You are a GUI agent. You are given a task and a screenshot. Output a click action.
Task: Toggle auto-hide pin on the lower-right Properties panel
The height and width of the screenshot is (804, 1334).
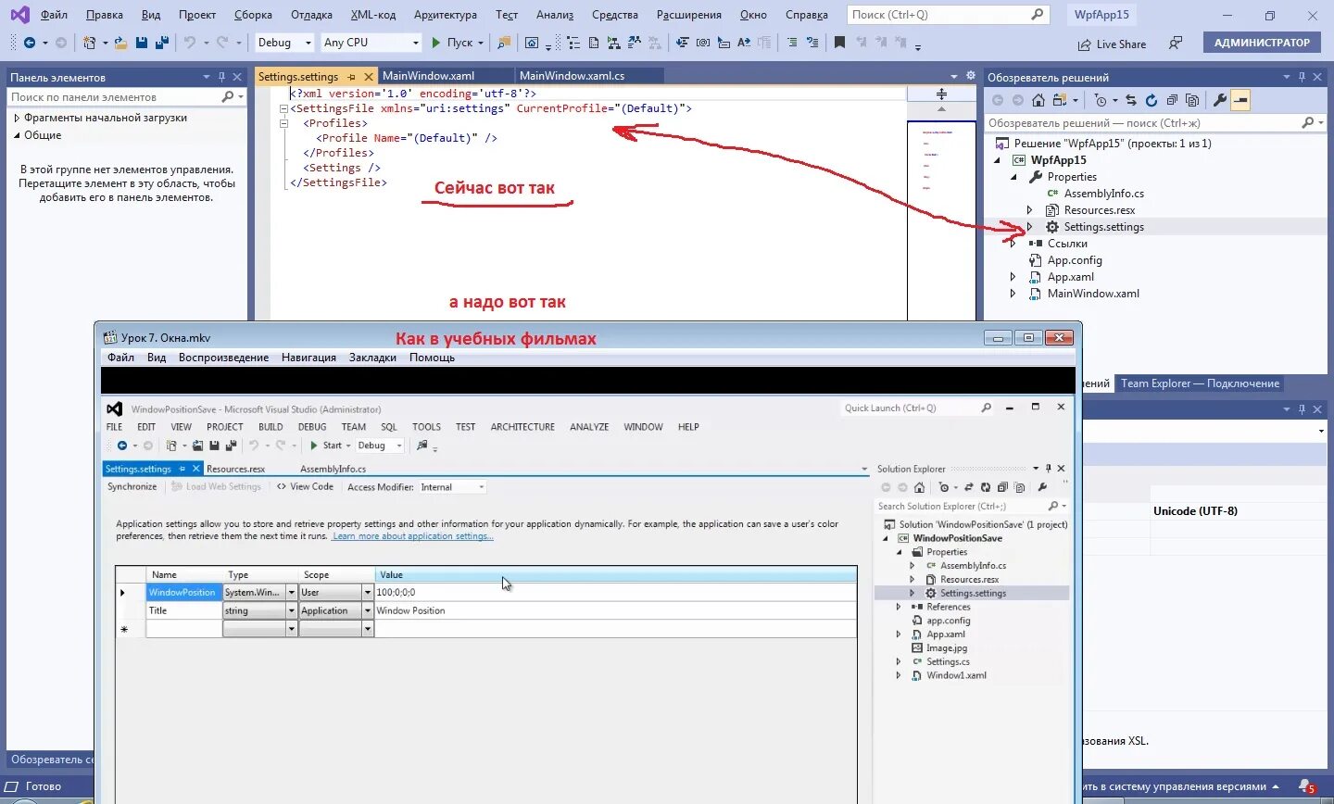click(x=1302, y=409)
